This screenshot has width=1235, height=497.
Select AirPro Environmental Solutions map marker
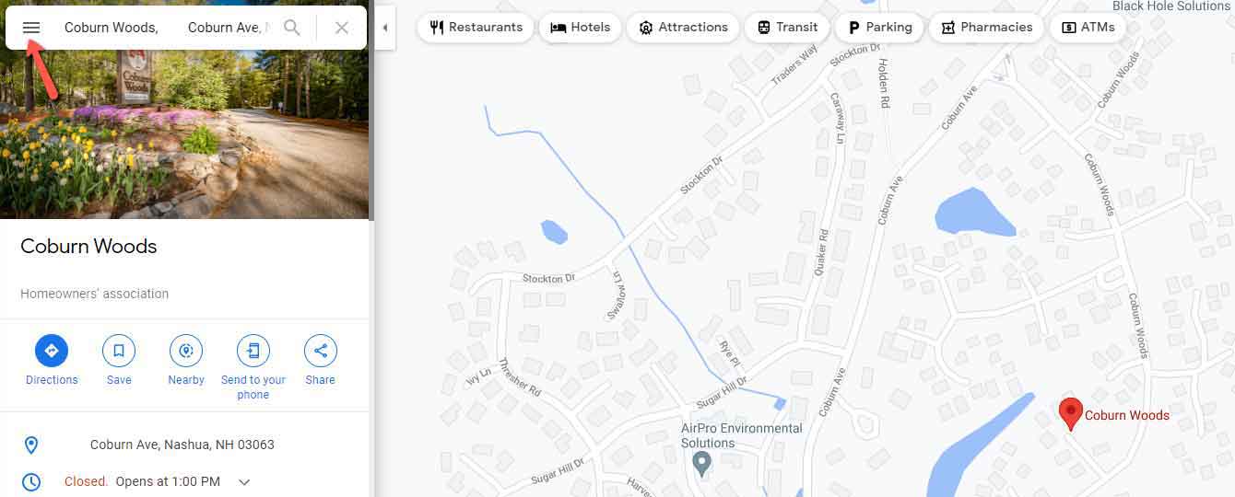point(702,464)
